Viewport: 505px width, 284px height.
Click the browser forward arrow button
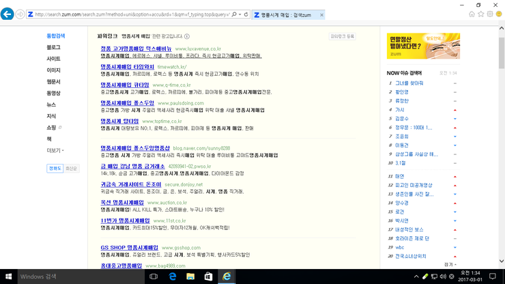(x=20, y=14)
